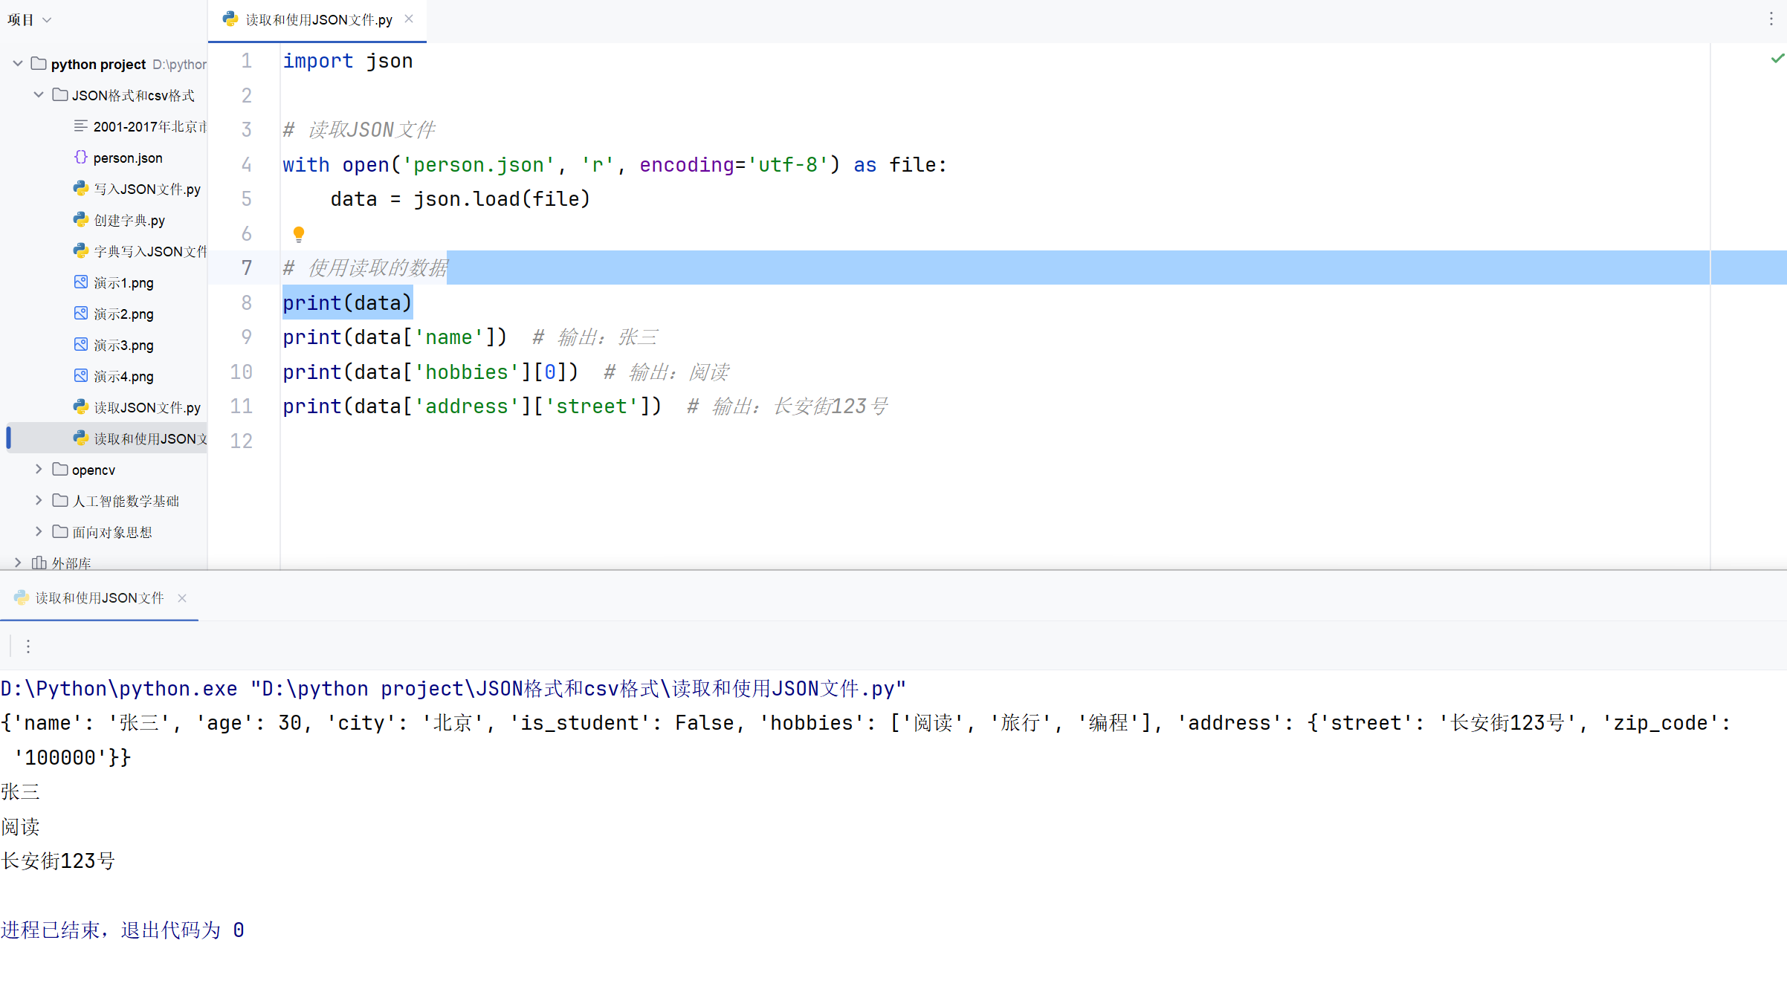The width and height of the screenshot is (1787, 995).
Task: Open the editor tabs three-dot menu
Action: [x=1771, y=19]
